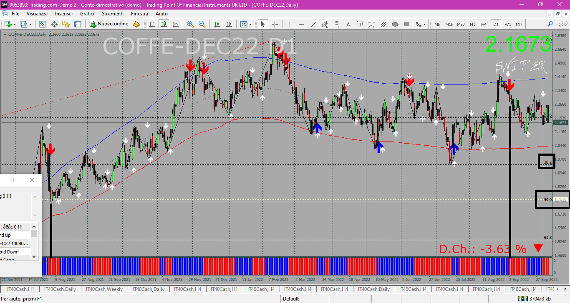Open the Grafici menu

87,14
